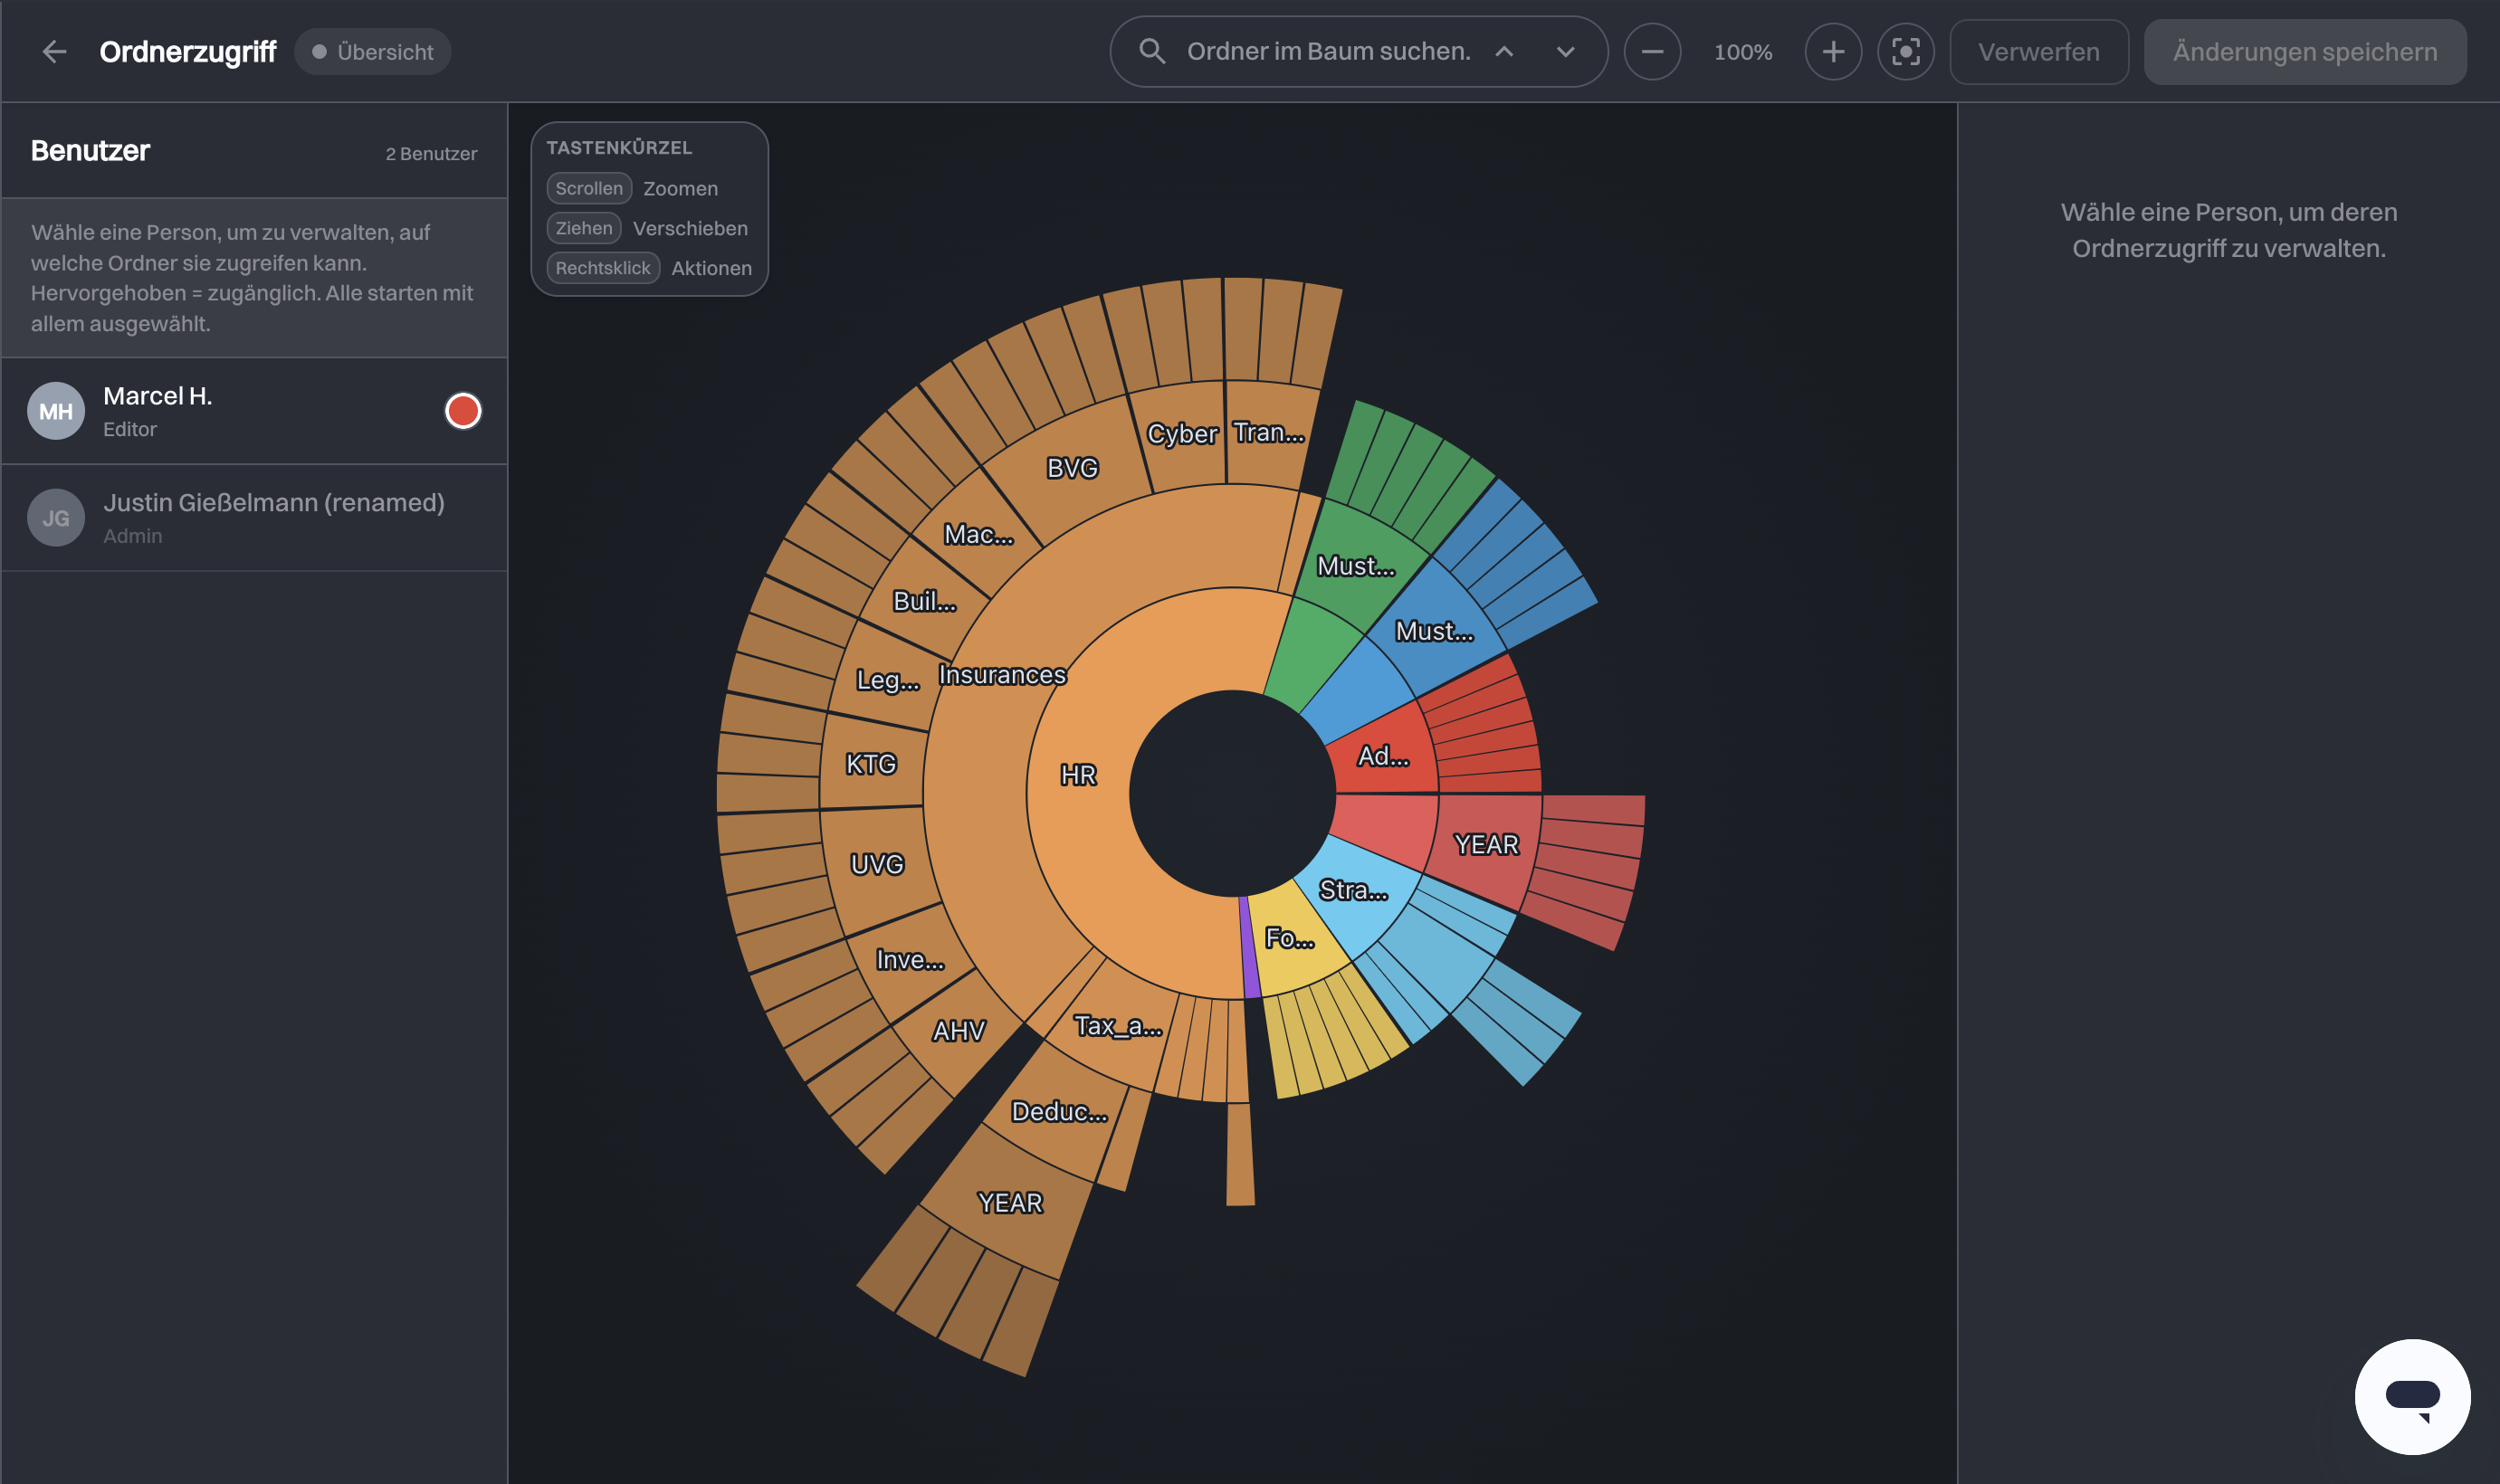
Task: Click the Inve... folder segment
Action: point(909,960)
